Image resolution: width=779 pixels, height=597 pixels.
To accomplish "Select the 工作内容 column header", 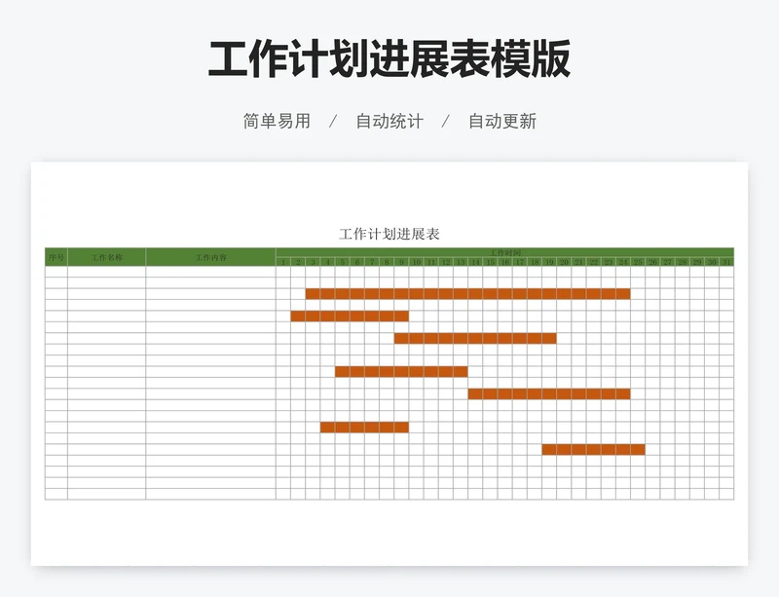I will click(x=210, y=257).
